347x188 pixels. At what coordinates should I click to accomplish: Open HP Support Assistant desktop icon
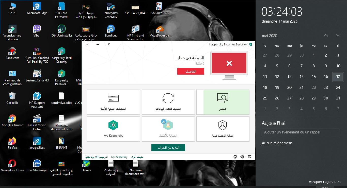[x=37, y=100]
